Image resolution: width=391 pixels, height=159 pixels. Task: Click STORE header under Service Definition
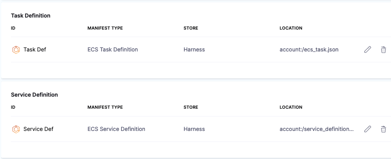pyautogui.click(x=191, y=107)
